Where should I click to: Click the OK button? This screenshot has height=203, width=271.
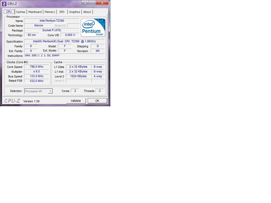pyautogui.click(x=97, y=101)
